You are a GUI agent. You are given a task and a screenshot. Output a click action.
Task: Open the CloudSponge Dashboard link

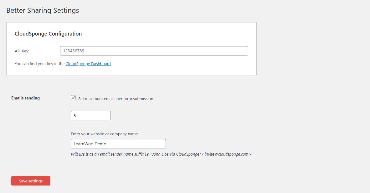[88, 64]
